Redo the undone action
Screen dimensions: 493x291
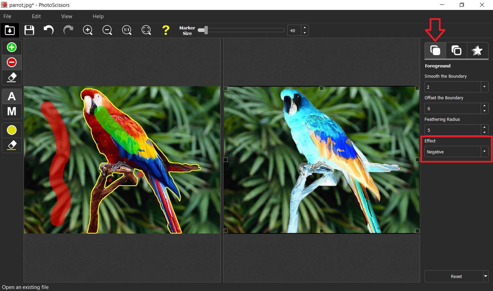coord(68,30)
